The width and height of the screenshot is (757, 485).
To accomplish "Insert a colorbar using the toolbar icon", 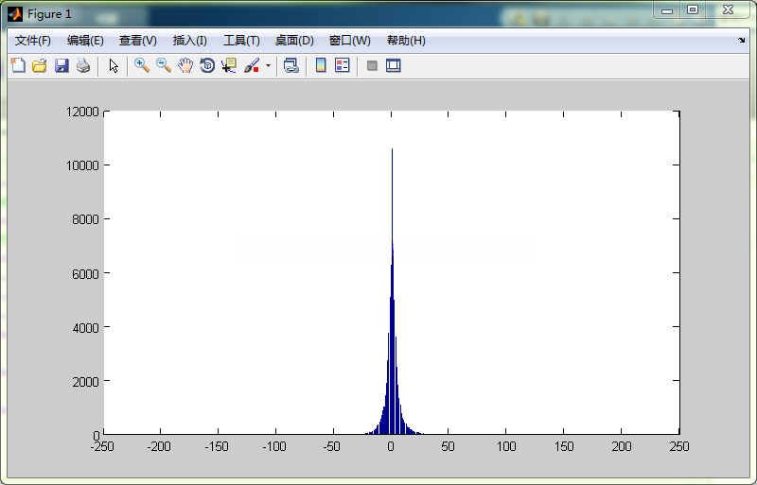I will click(x=321, y=65).
